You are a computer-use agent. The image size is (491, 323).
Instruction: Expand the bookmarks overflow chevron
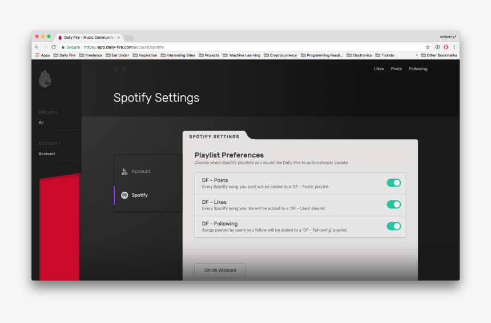pos(416,55)
